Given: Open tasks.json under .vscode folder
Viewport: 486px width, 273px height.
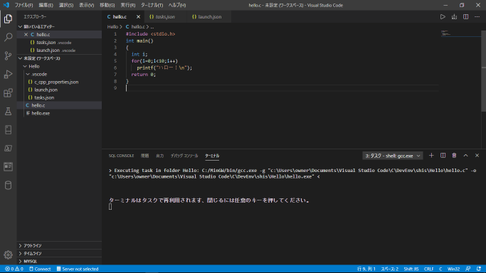Looking at the screenshot, I should tap(44, 97).
